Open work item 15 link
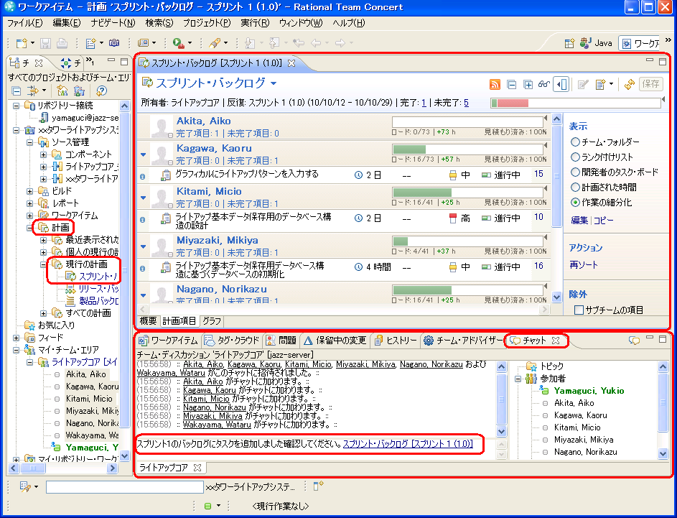Image resolution: width=677 pixels, height=518 pixels. click(538, 174)
